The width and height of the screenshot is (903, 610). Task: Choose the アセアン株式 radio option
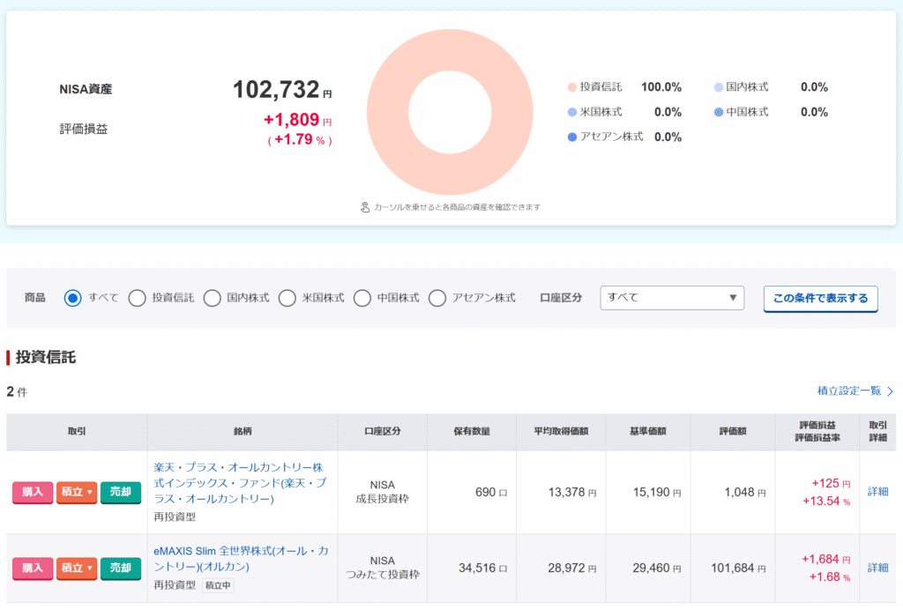coord(437,298)
